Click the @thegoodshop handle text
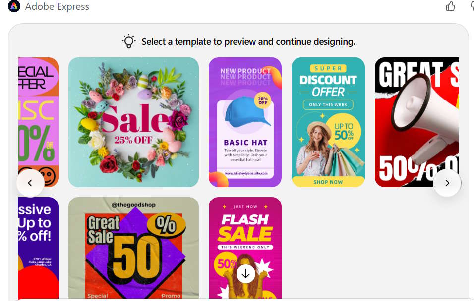The height and width of the screenshot is (301, 474). click(133, 205)
